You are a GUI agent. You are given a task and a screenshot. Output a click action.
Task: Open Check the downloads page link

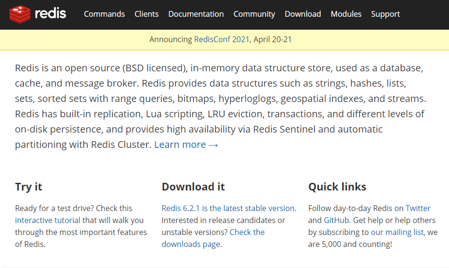point(213,238)
